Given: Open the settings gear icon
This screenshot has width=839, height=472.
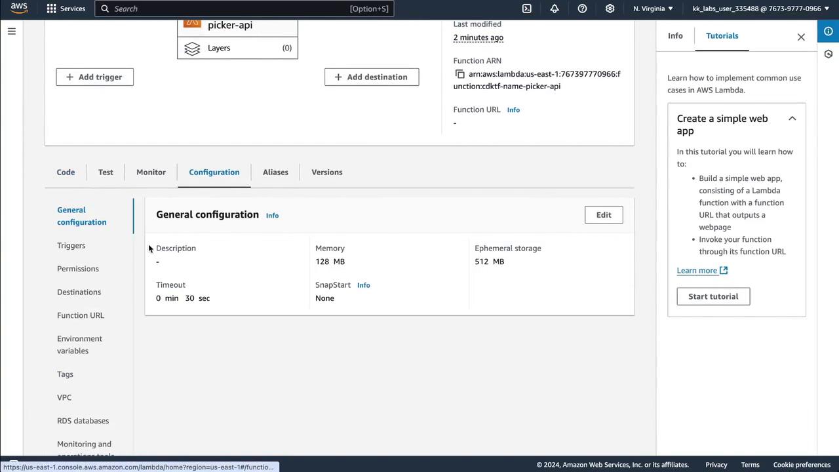Looking at the screenshot, I should (610, 9).
